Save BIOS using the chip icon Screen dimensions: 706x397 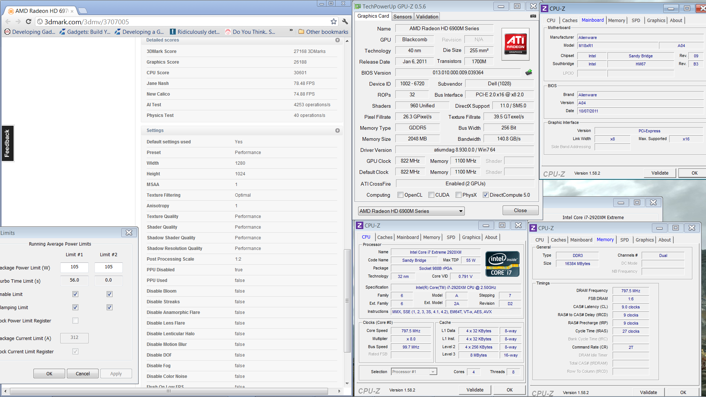(528, 72)
